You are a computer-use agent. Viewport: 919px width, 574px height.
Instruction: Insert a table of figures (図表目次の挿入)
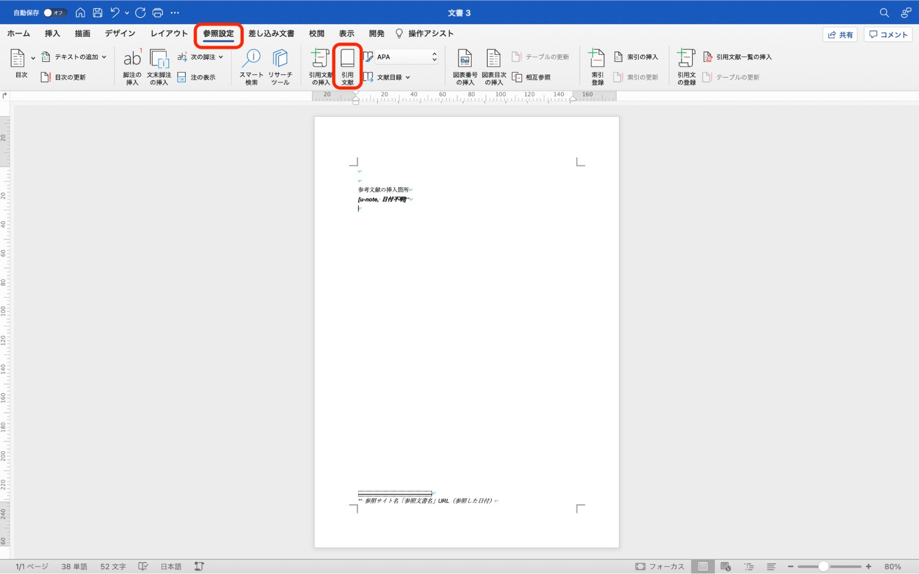[494, 67]
